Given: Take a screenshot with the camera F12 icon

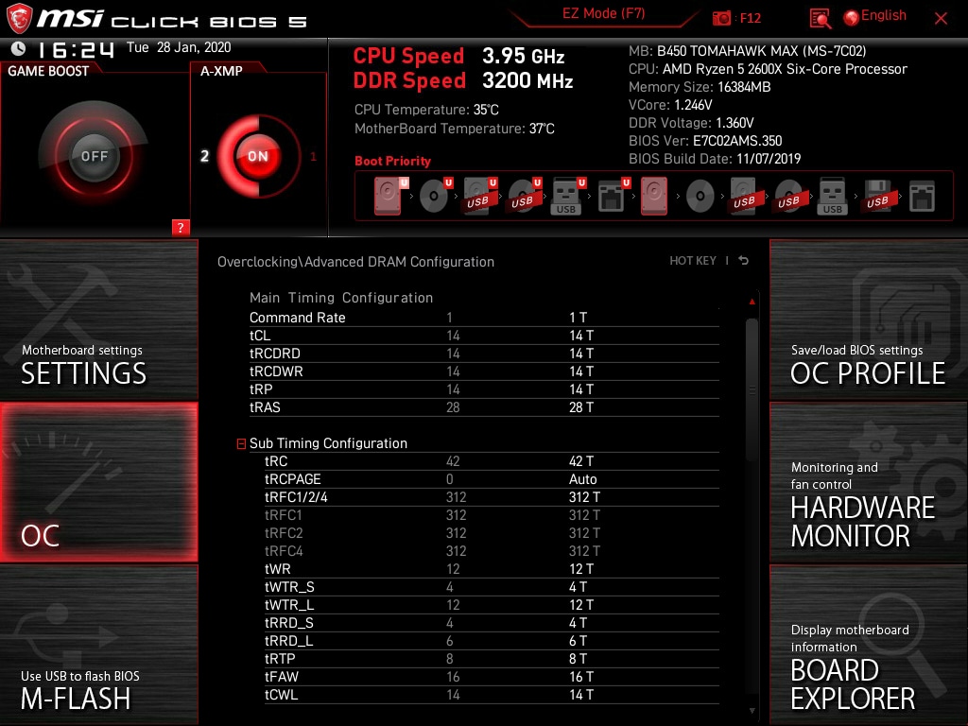Looking at the screenshot, I should 721,18.
